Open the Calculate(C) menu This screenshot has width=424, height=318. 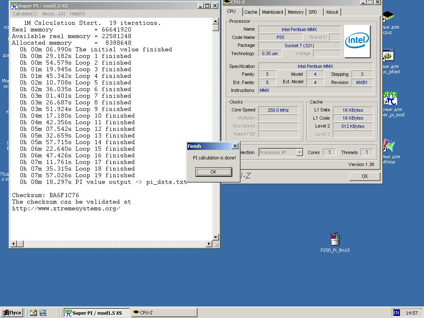point(24,14)
